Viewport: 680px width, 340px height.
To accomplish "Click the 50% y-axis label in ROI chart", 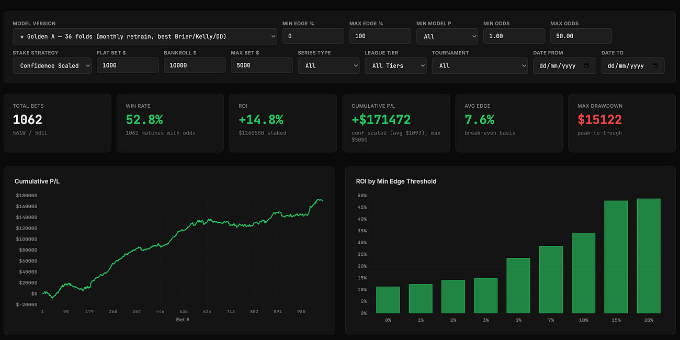I will [362, 196].
